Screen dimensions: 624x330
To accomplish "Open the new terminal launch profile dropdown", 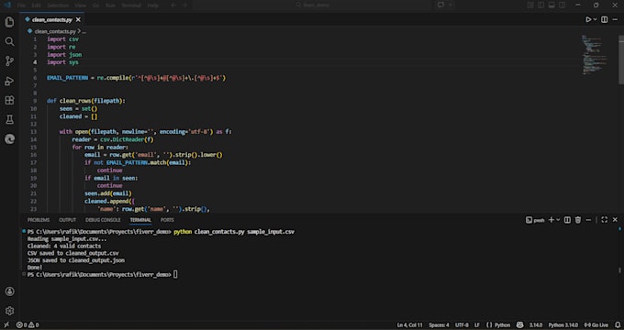I will pyautogui.click(x=558, y=220).
